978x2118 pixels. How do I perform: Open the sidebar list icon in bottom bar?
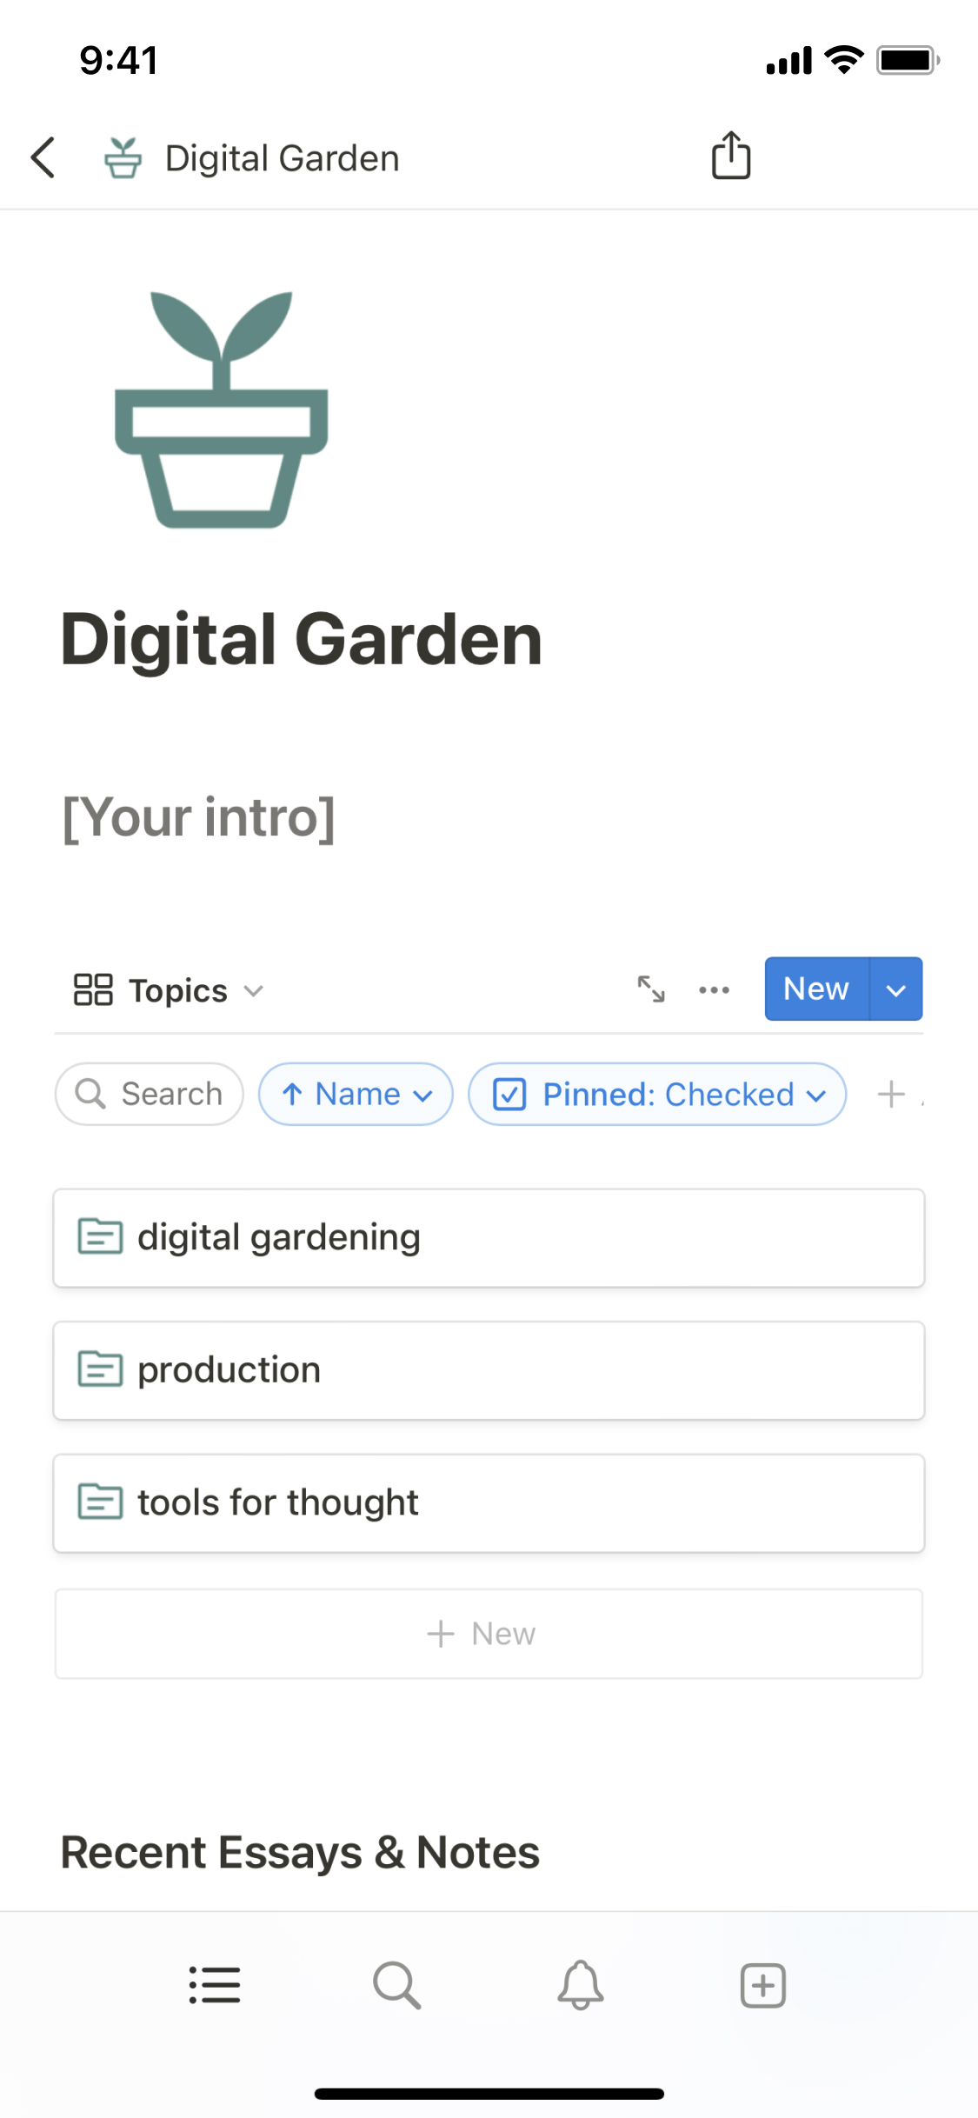point(215,1985)
